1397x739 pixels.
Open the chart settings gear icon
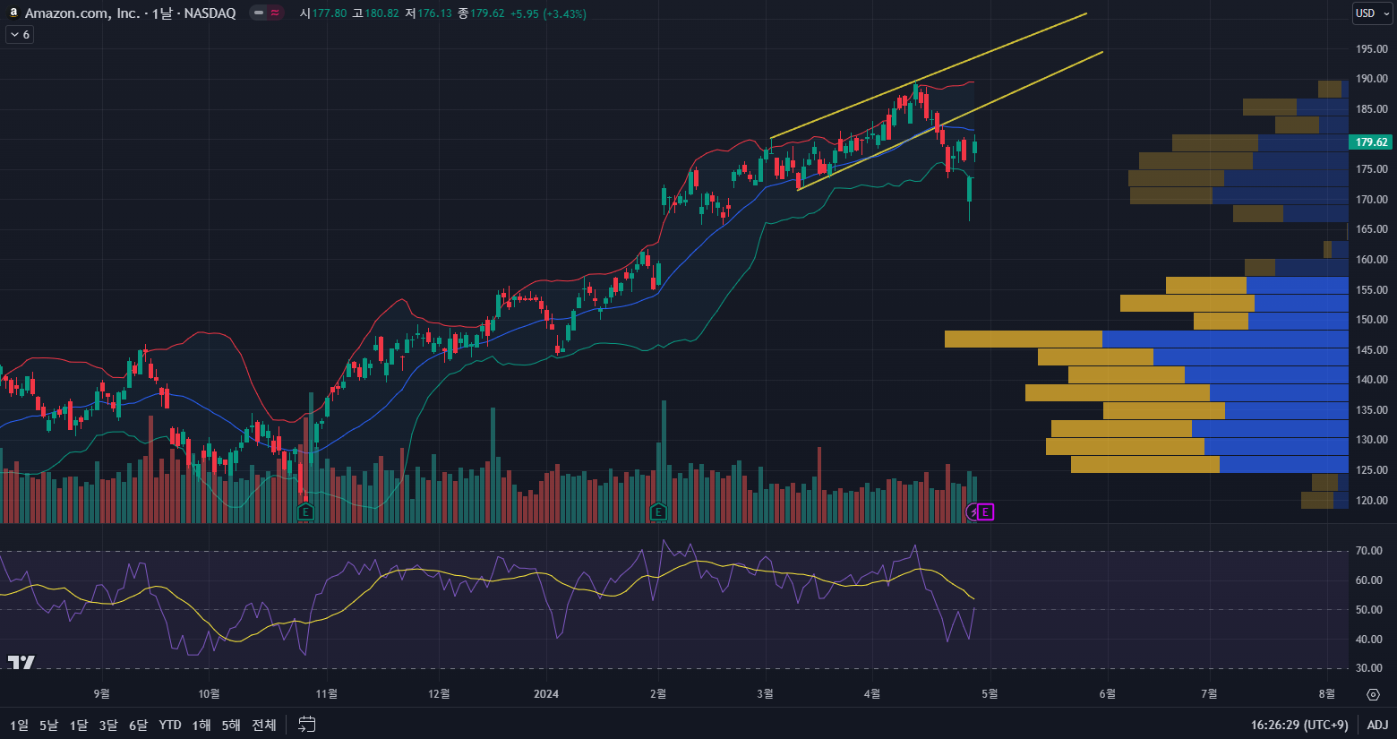(1373, 694)
